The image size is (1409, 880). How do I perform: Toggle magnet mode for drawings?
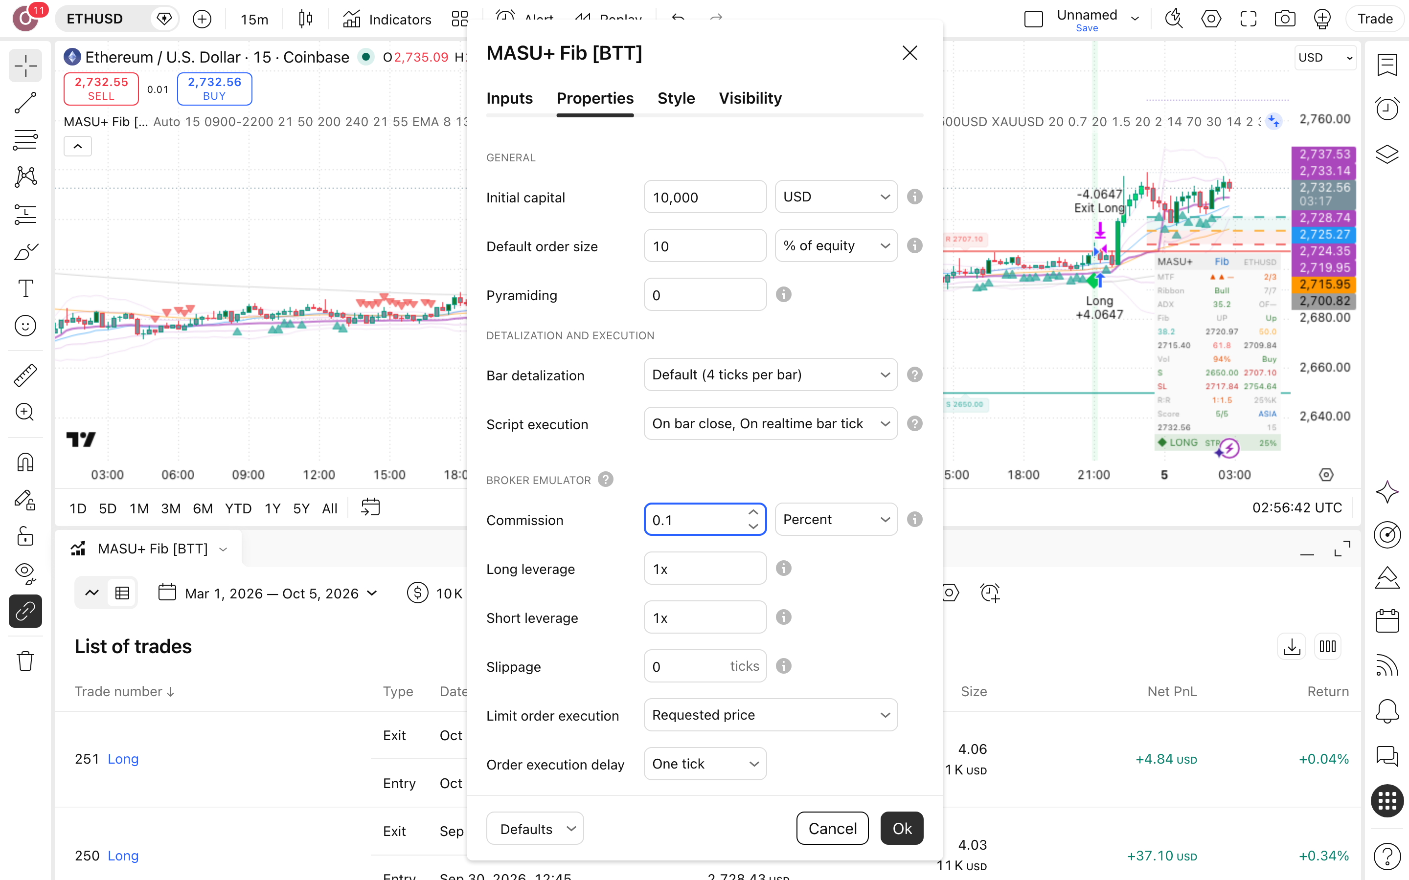click(x=25, y=462)
